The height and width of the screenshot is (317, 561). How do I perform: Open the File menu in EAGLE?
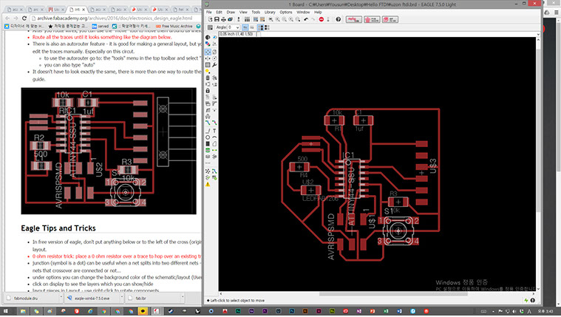(x=209, y=12)
